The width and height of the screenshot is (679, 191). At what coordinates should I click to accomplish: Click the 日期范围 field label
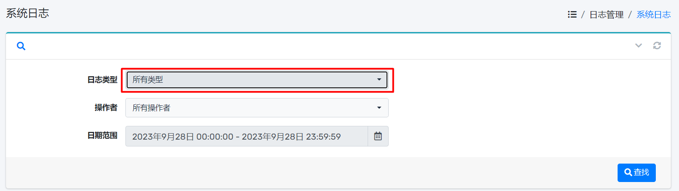(102, 135)
